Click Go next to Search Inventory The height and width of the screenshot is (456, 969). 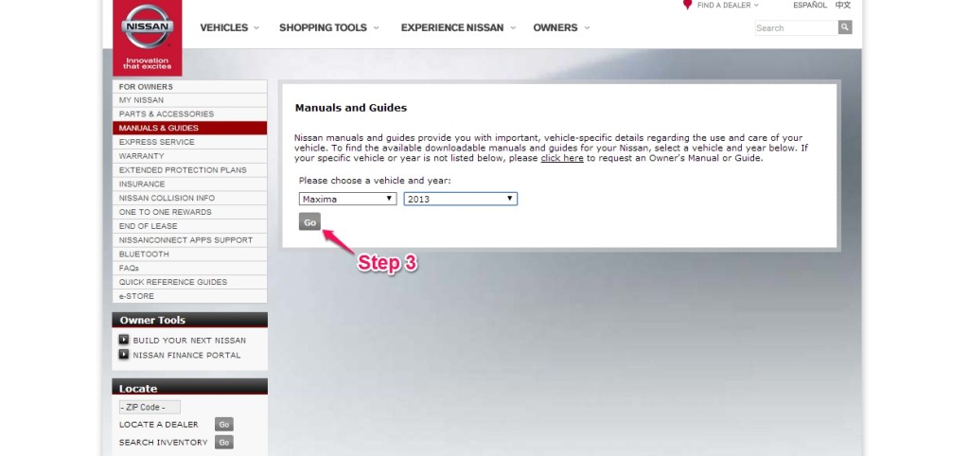[x=223, y=443]
